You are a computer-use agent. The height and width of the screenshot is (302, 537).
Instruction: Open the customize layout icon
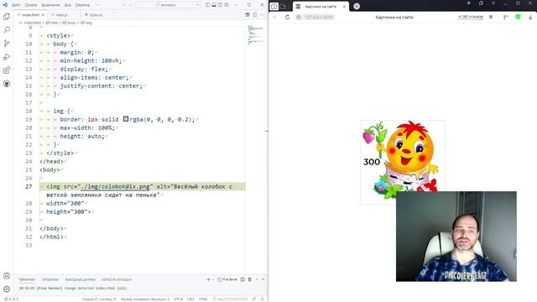pyautogui.click(x=226, y=5)
